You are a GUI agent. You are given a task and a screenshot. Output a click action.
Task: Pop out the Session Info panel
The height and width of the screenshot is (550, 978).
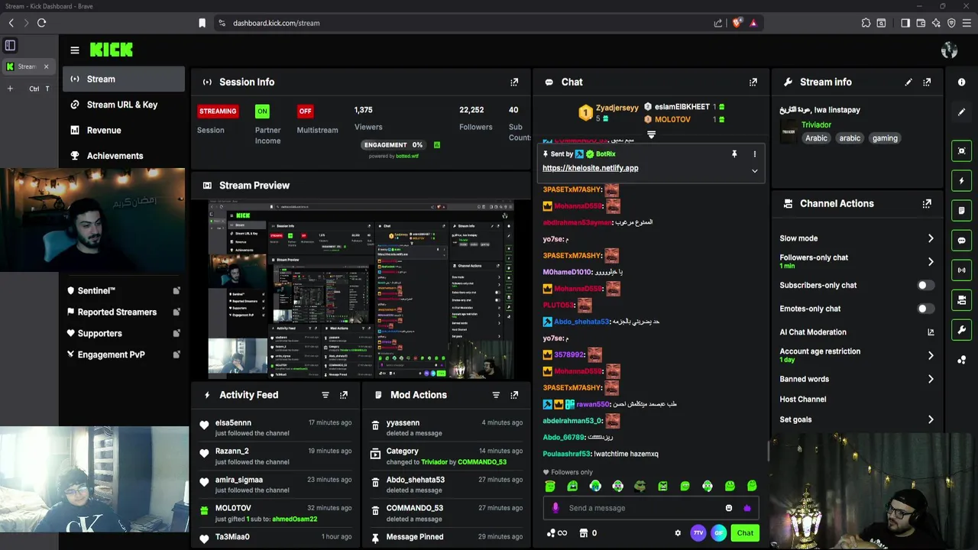coord(514,82)
